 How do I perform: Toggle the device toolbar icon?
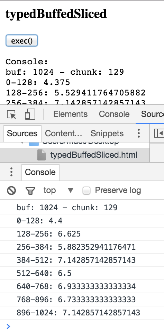click(x=30, y=114)
